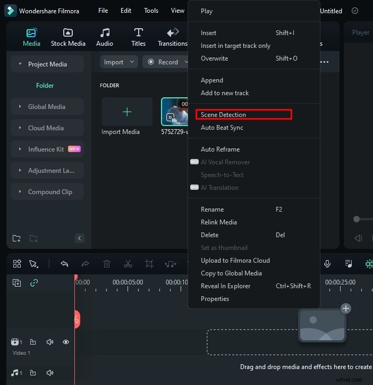373x385 pixels.
Task: Click the audio stretch music note icon
Action: pyautogui.click(x=171, y=264)
